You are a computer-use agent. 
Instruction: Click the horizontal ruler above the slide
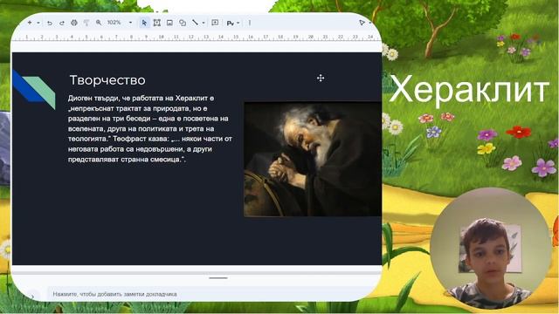pos(197,37)
